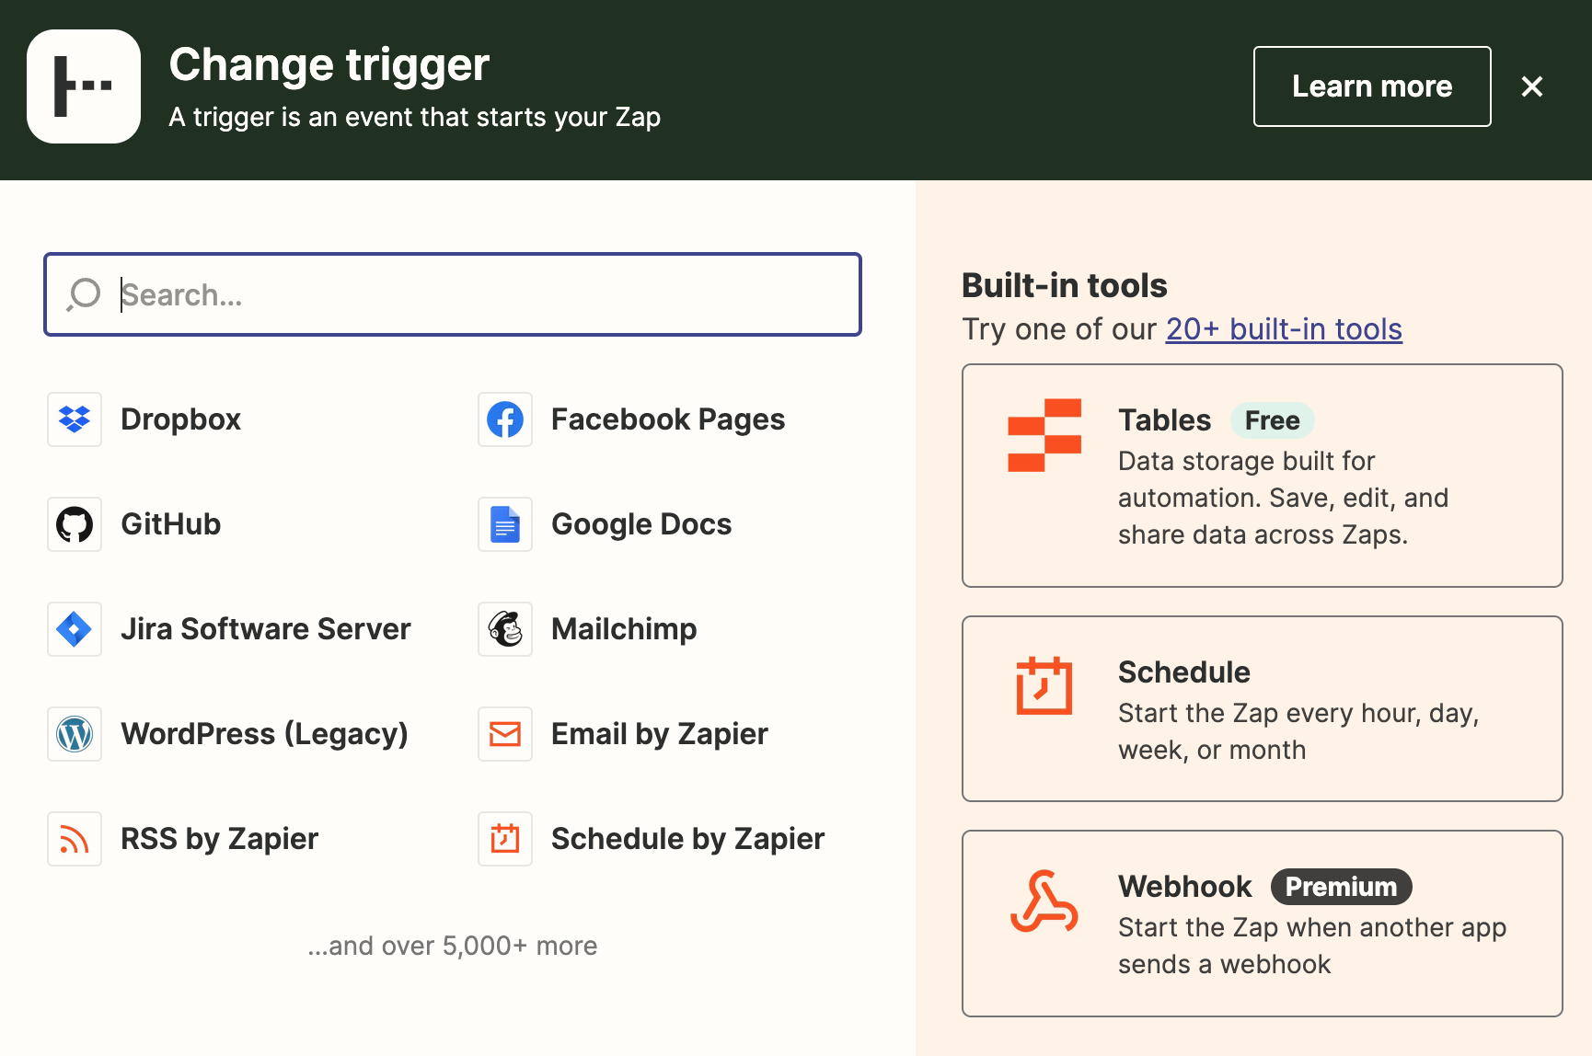Follow the 20+ built-in tools link
1592x1056 pixels.
pos(1284,329)
